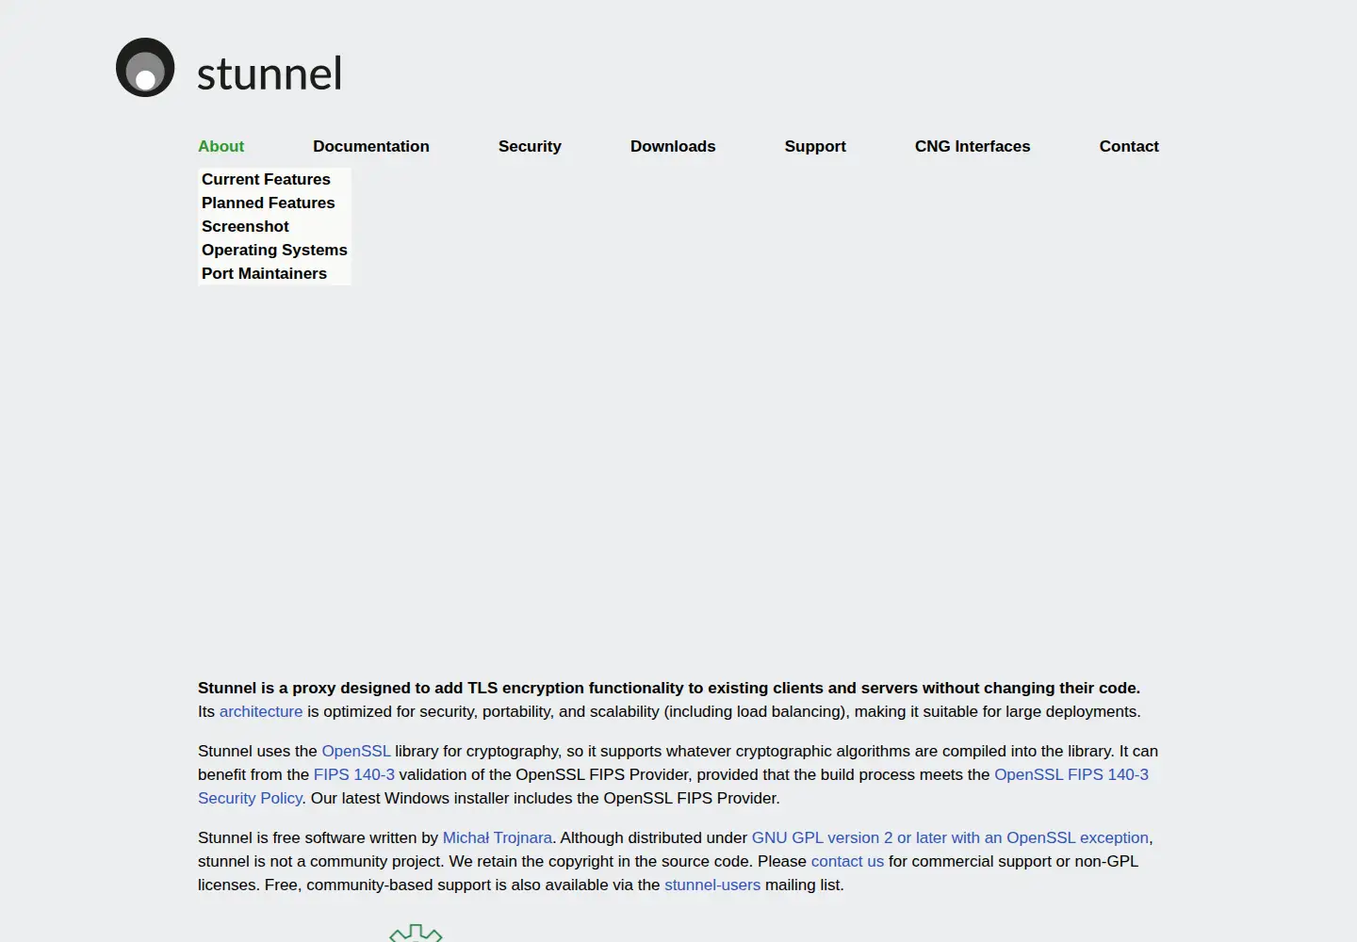The height and width of the screenshot is (942, 1357).
Task: Click the Michał Trojnara author link
Action: pos(498,837)
